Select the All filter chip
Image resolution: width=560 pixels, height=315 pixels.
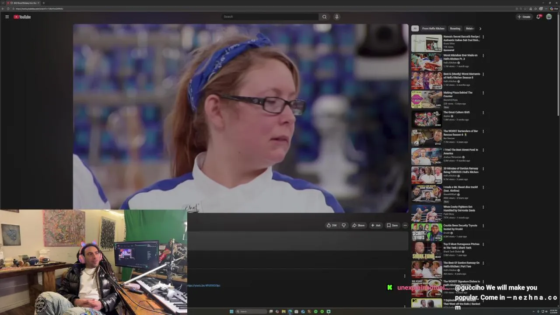(415, 28)
